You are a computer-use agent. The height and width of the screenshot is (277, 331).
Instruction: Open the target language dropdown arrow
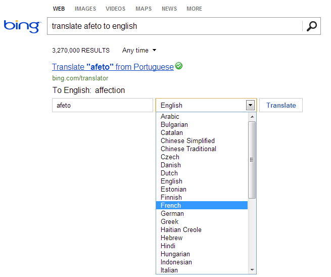(250, 105)
